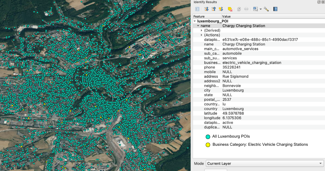Image resolution: width=325 pixels, height=171 pixels.
Task: Click the Help icon in the toolbar
Action: [x=275, y=9]
